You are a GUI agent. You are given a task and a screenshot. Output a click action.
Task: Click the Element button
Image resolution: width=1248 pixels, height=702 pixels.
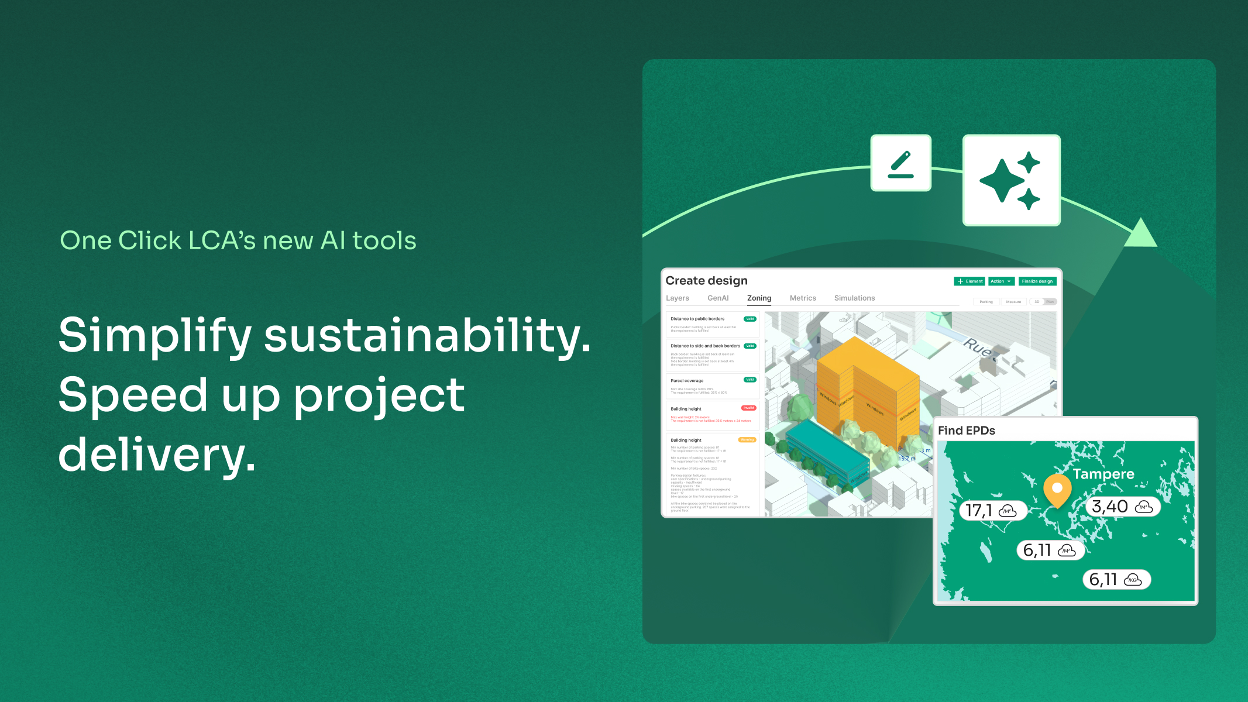(x=969, y=281)
